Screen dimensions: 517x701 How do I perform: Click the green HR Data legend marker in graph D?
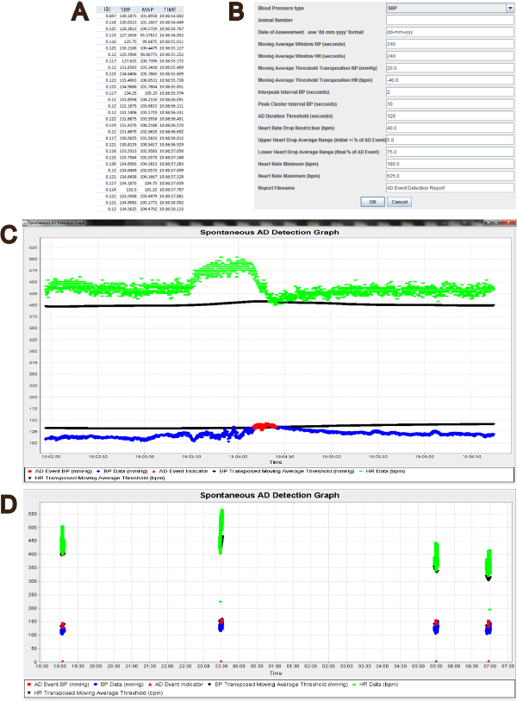(x=354, y=685)
